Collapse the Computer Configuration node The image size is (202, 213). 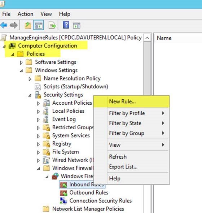(4, 46)
